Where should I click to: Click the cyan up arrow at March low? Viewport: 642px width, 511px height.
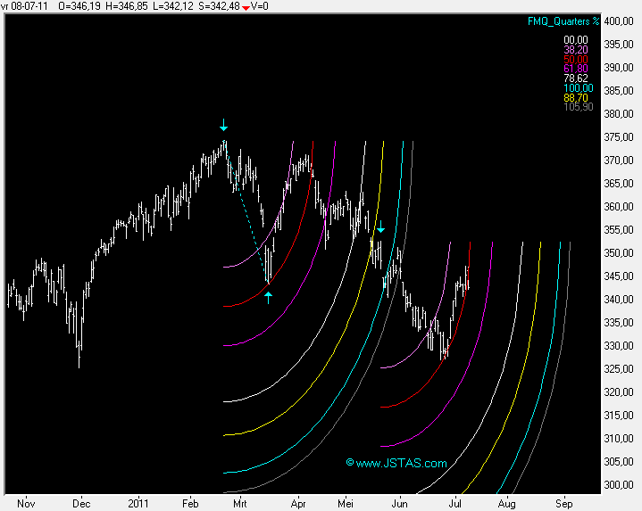(268, 297)
